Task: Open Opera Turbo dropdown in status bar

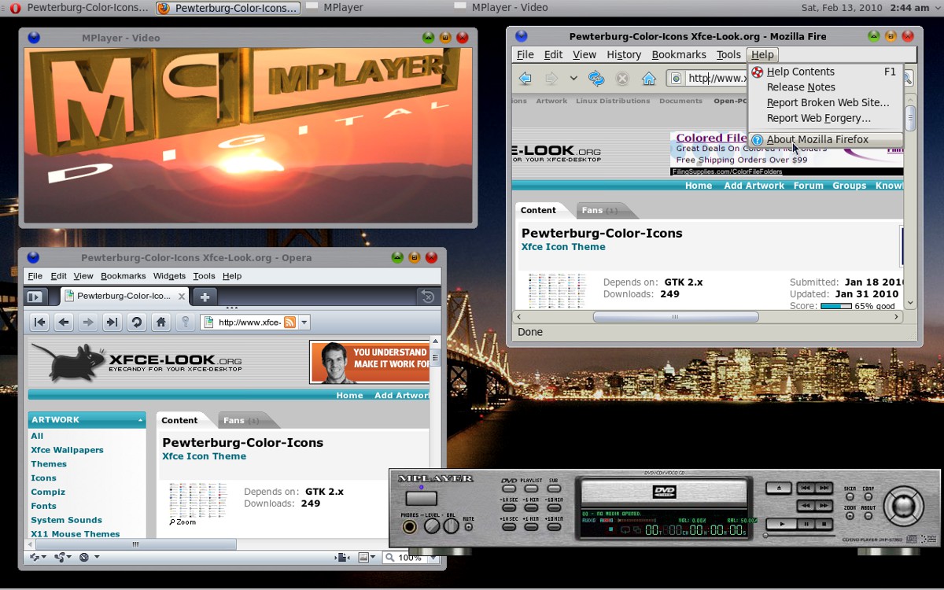Action: [90, 557]
